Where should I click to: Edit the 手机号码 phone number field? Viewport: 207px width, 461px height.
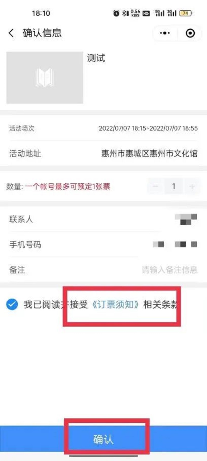pos(103,244)
